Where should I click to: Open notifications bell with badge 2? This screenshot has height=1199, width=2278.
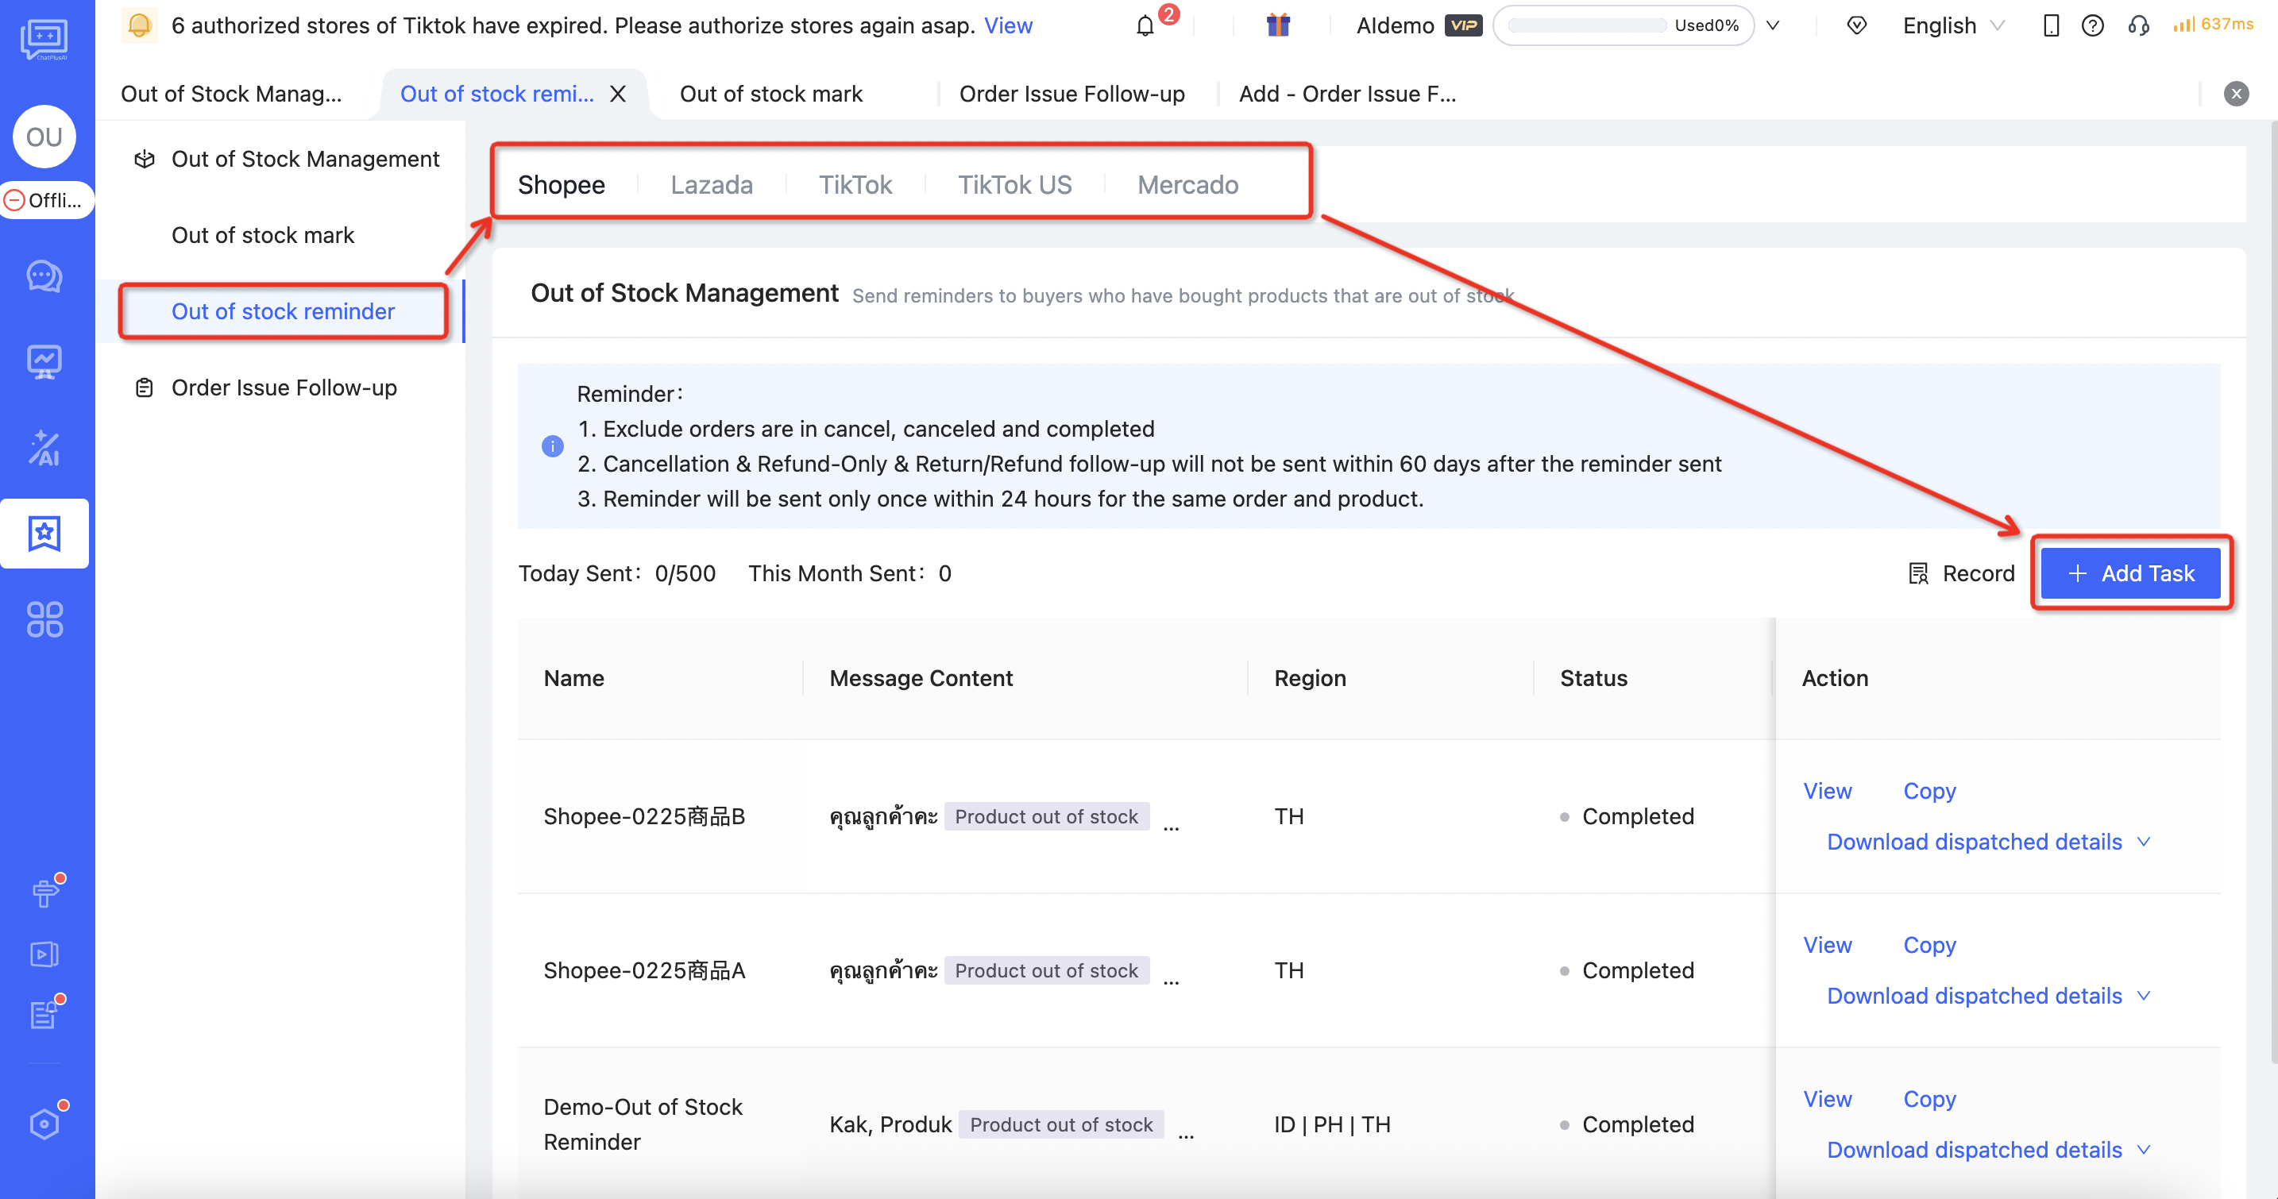1145,25
